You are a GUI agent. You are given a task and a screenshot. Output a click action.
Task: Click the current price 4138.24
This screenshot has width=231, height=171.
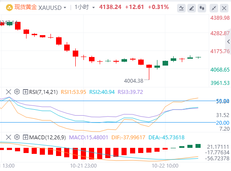[x=110, y=7]
